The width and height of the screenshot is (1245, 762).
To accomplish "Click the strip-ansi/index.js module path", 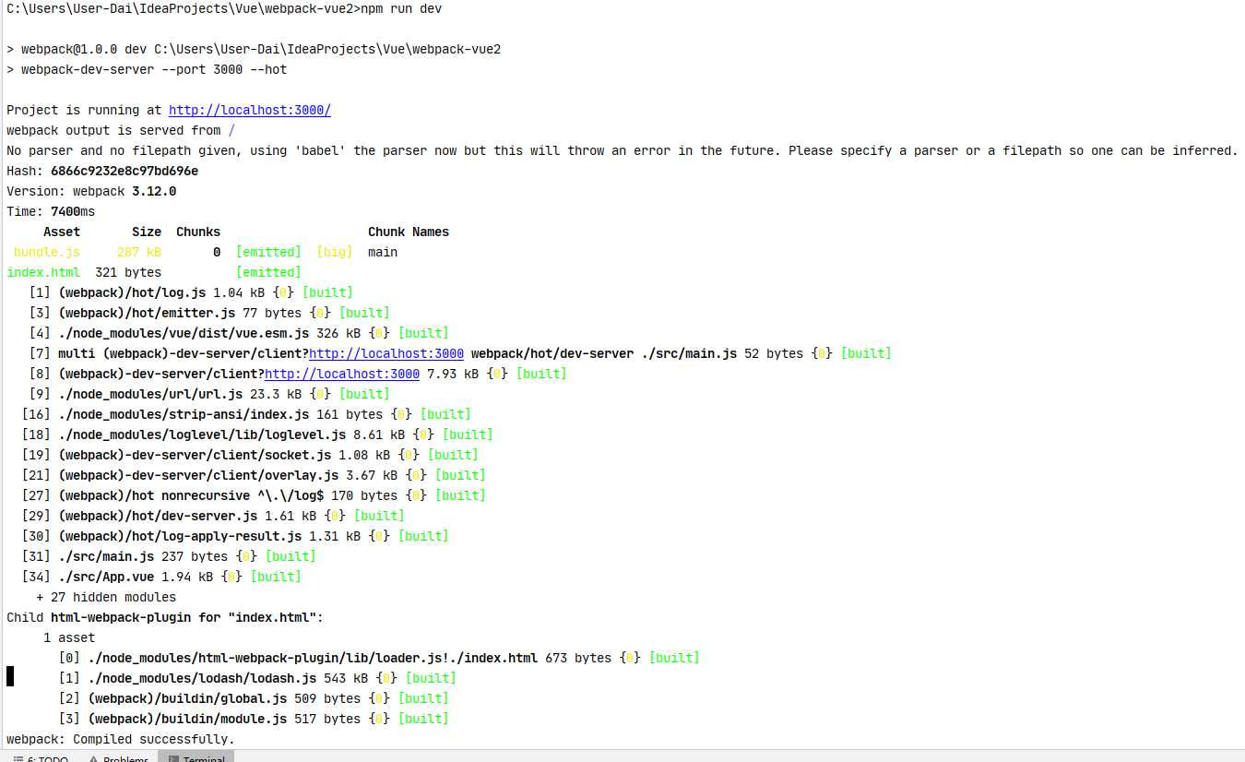I will (184, 414).
